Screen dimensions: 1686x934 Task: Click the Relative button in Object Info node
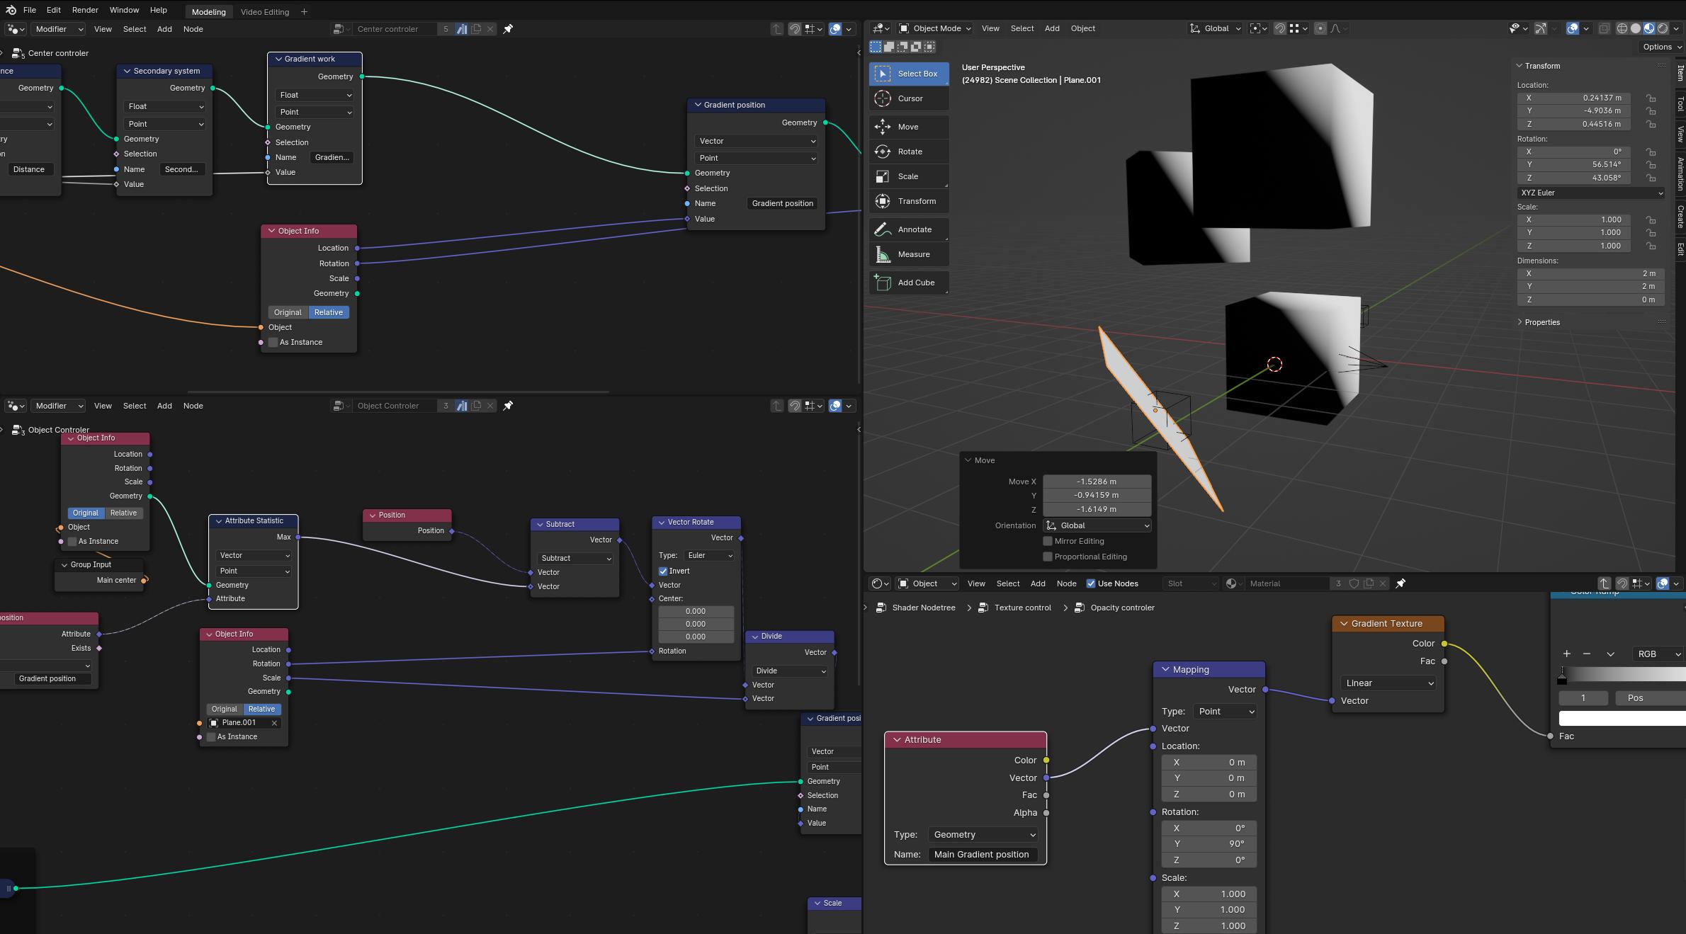[x=330, y=312]
